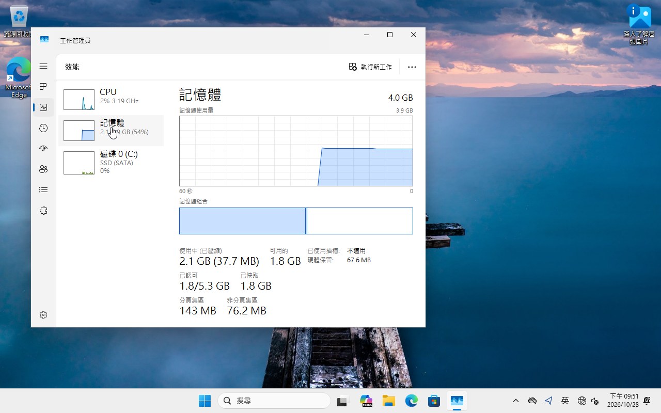This screenshot has height=413, width=661.
Task: Open Microsoft Edge from the taskbar
Action: click(411, 401)
